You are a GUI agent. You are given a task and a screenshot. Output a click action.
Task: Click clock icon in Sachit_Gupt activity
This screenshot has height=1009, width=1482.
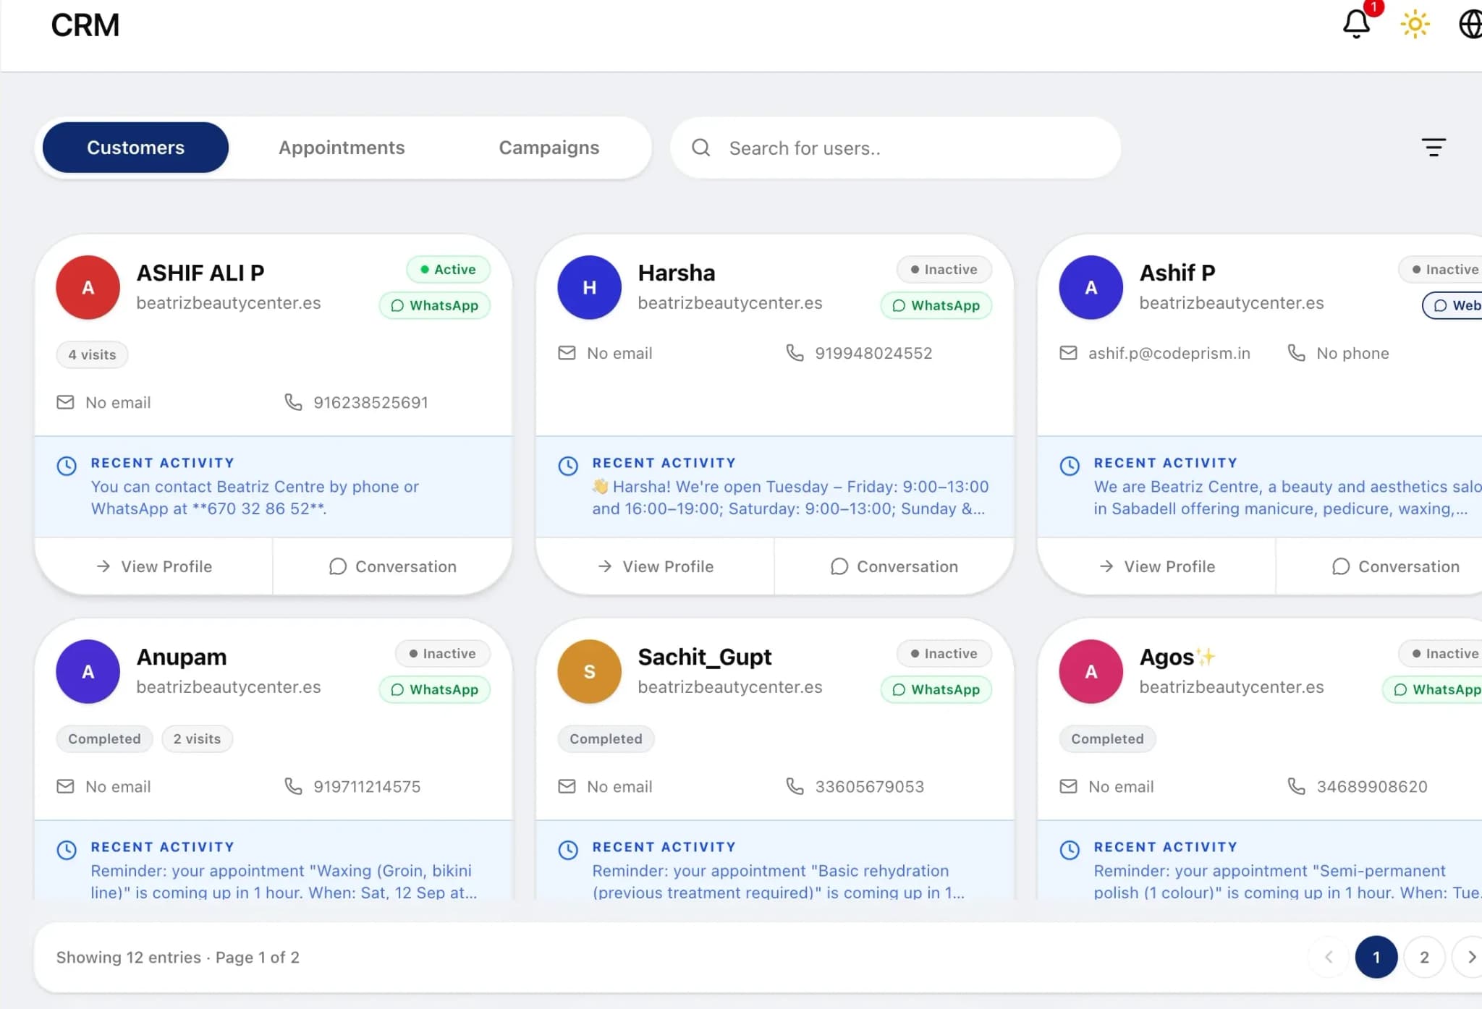(x=568, y=850)
